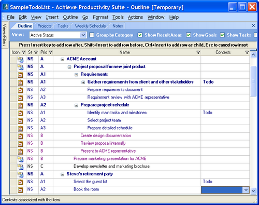Image resolution: width=259 pixels, height=205 pixels.
Task: Open the Outline menu
Action: point(70,17)
